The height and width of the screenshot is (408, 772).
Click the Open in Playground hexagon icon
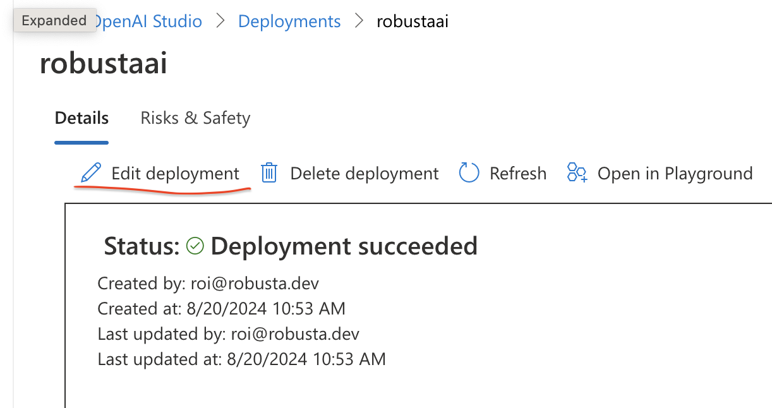577,172
